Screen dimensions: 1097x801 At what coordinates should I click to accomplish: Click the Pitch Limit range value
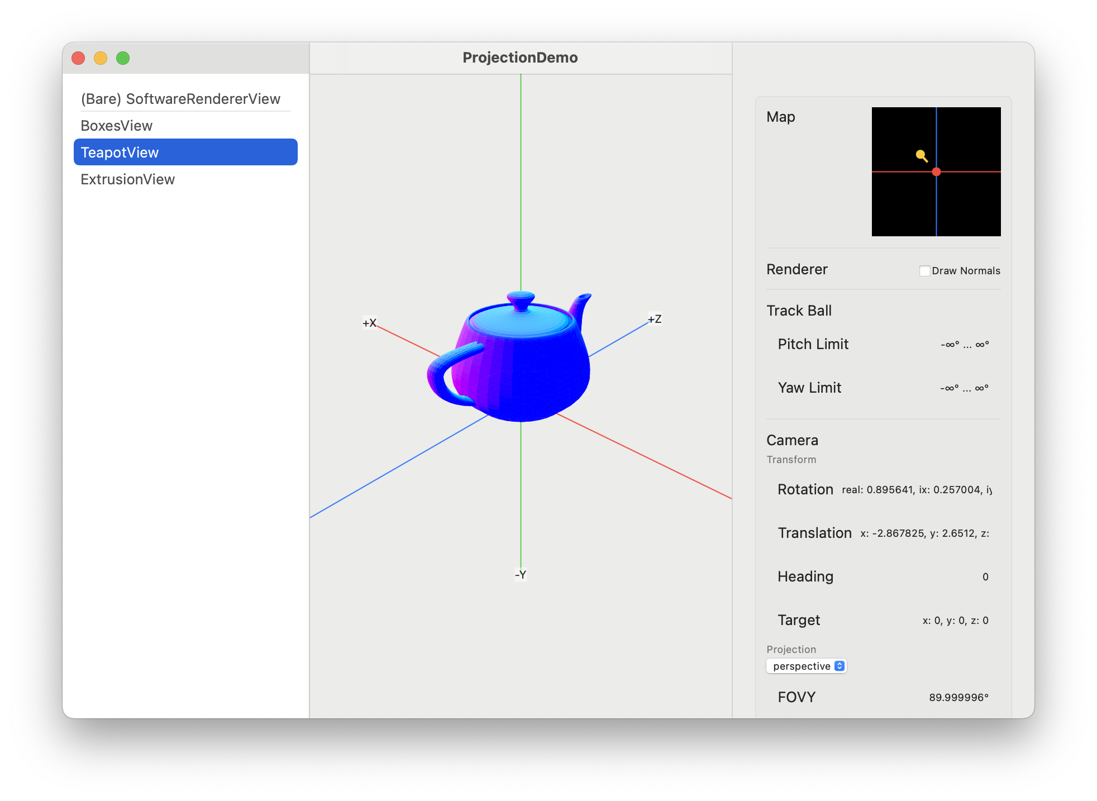pyautogui.click(x=965, y=345)
